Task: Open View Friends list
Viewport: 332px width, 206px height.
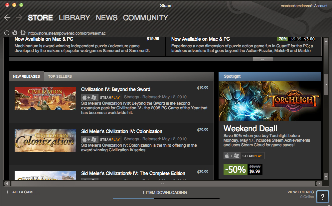Action: tap(300, 192)
